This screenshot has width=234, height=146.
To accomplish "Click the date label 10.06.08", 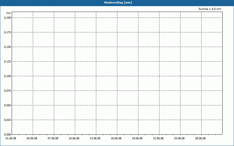I will [x=74, y=138].
